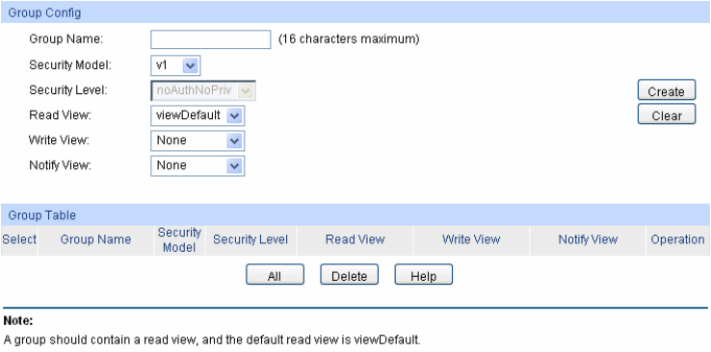Expand the Notify View dropdown

[x=197, y=165]
